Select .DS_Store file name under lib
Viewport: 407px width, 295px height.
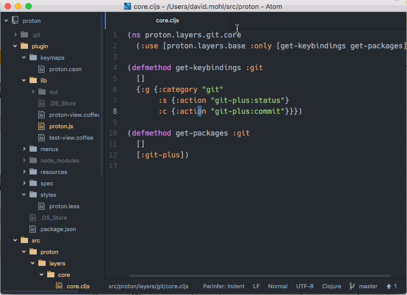[63, 103]
